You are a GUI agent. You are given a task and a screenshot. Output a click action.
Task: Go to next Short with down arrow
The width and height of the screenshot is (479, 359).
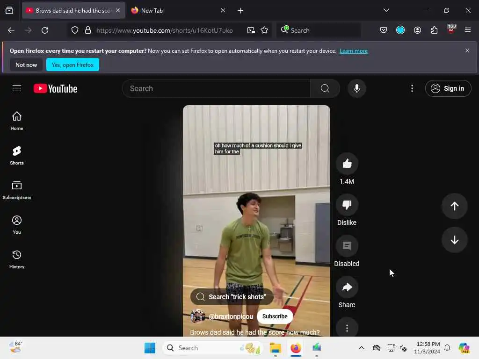[x=454, y=240]
